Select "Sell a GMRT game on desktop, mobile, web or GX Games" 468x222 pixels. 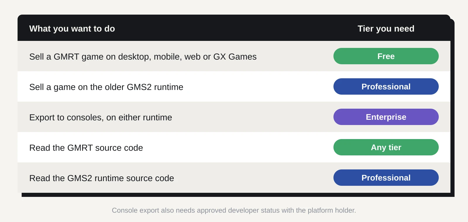[143, 57]
